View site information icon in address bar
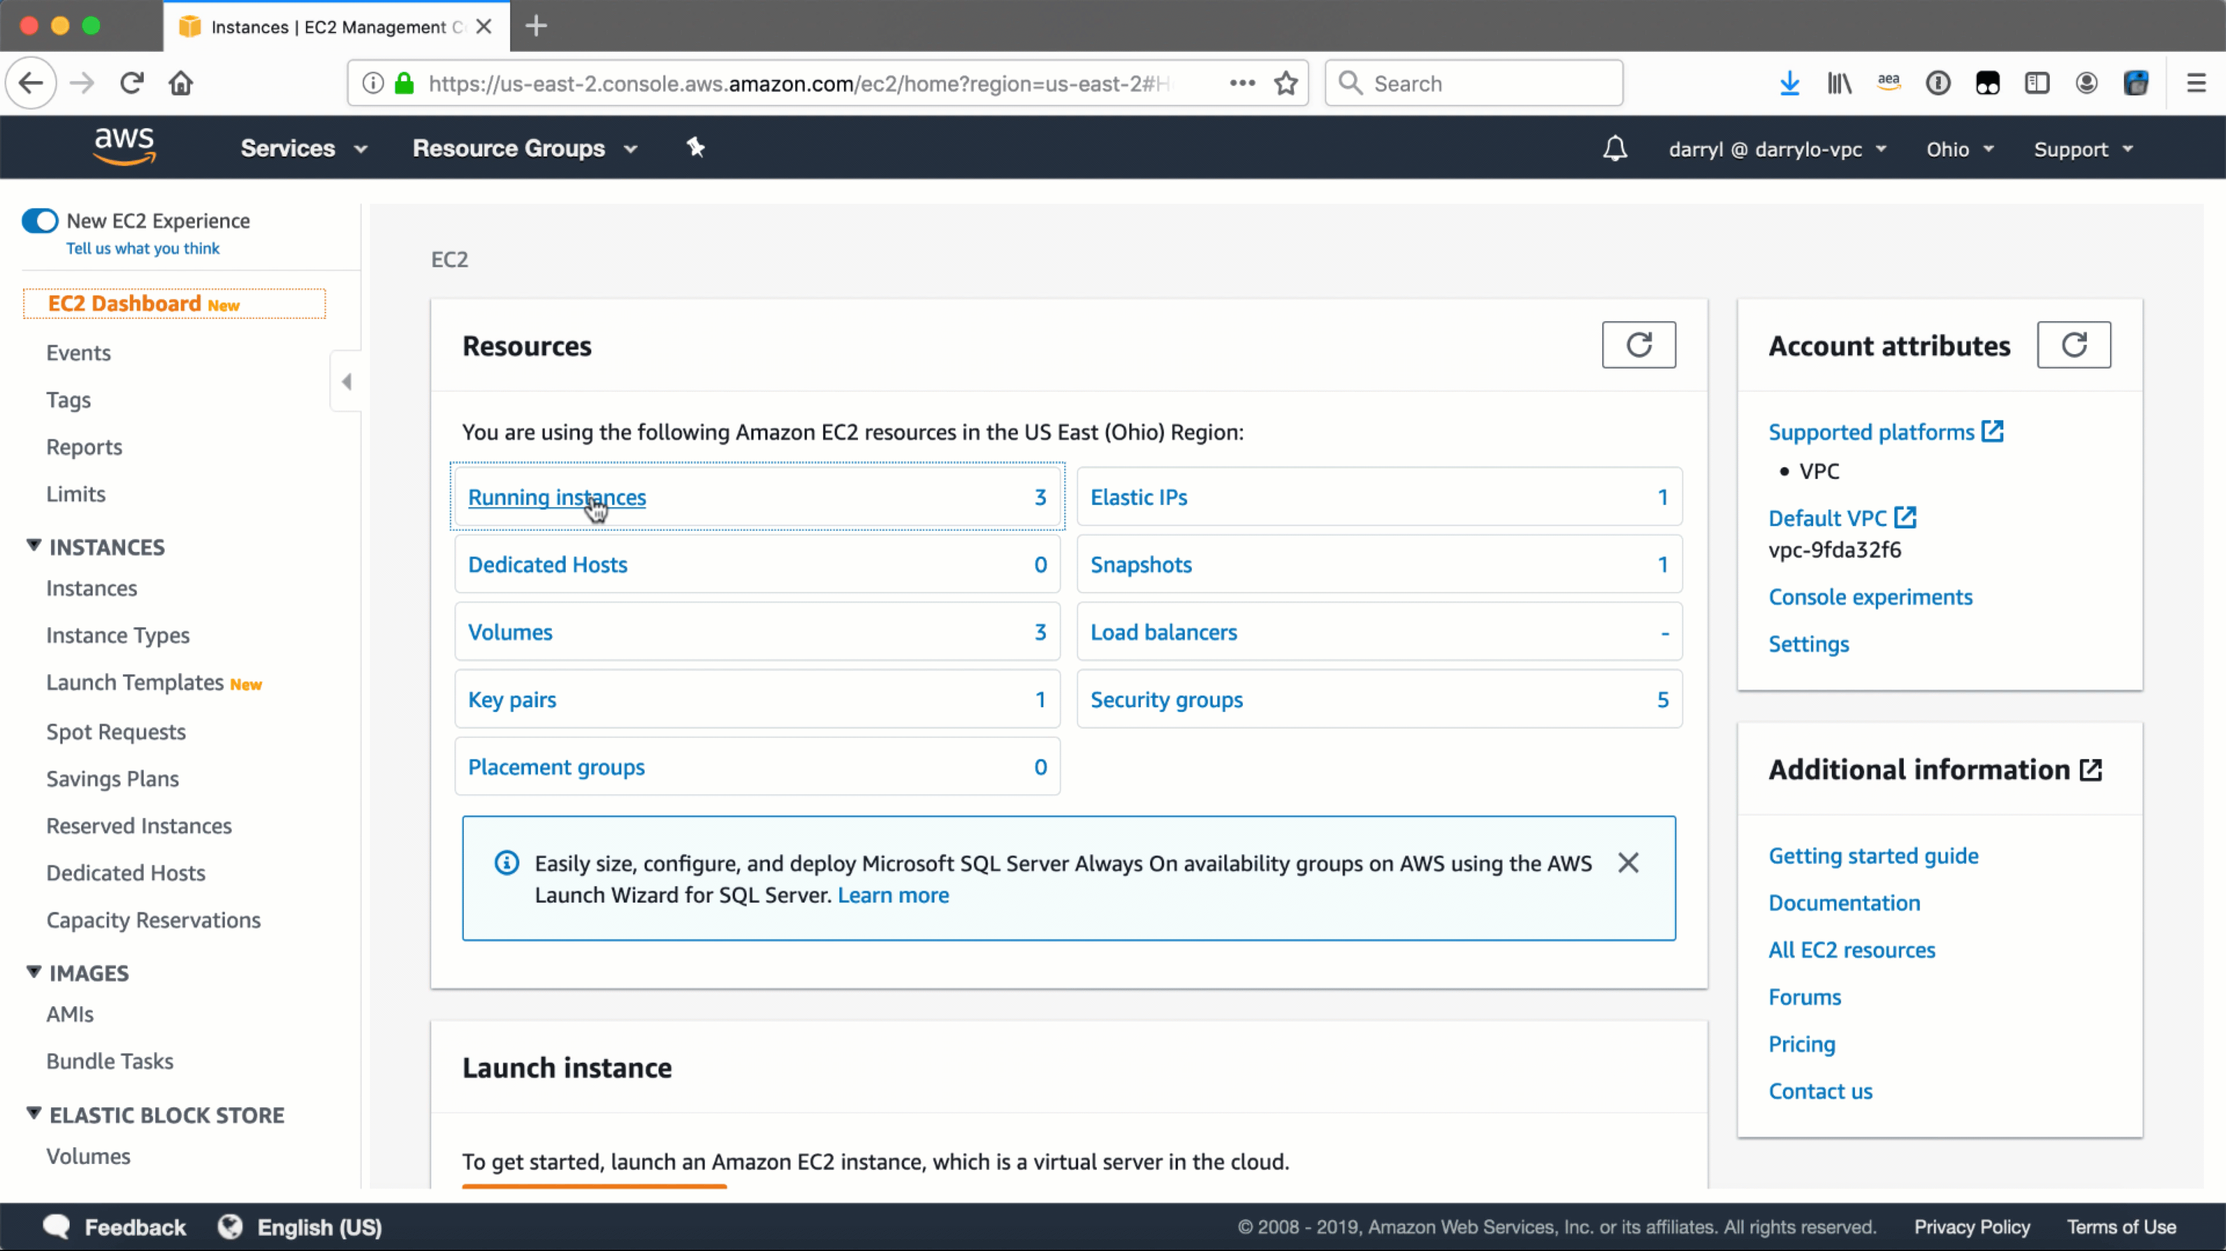Image resolution: width=2226 pixels, height=1251 pixels. click(372, 83)
